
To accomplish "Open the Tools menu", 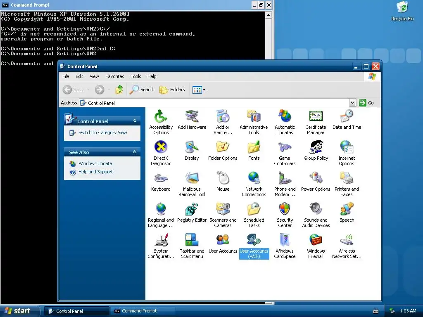I will click(x=135, y=76).
